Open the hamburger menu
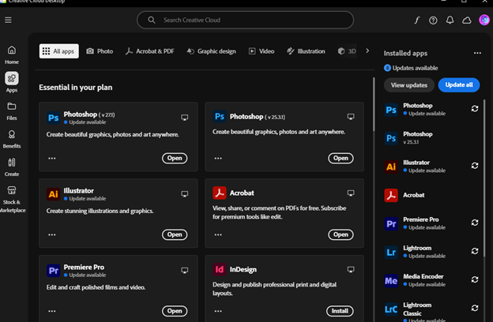The width and height of the screenshot is (493, 322). click(8, 20)
